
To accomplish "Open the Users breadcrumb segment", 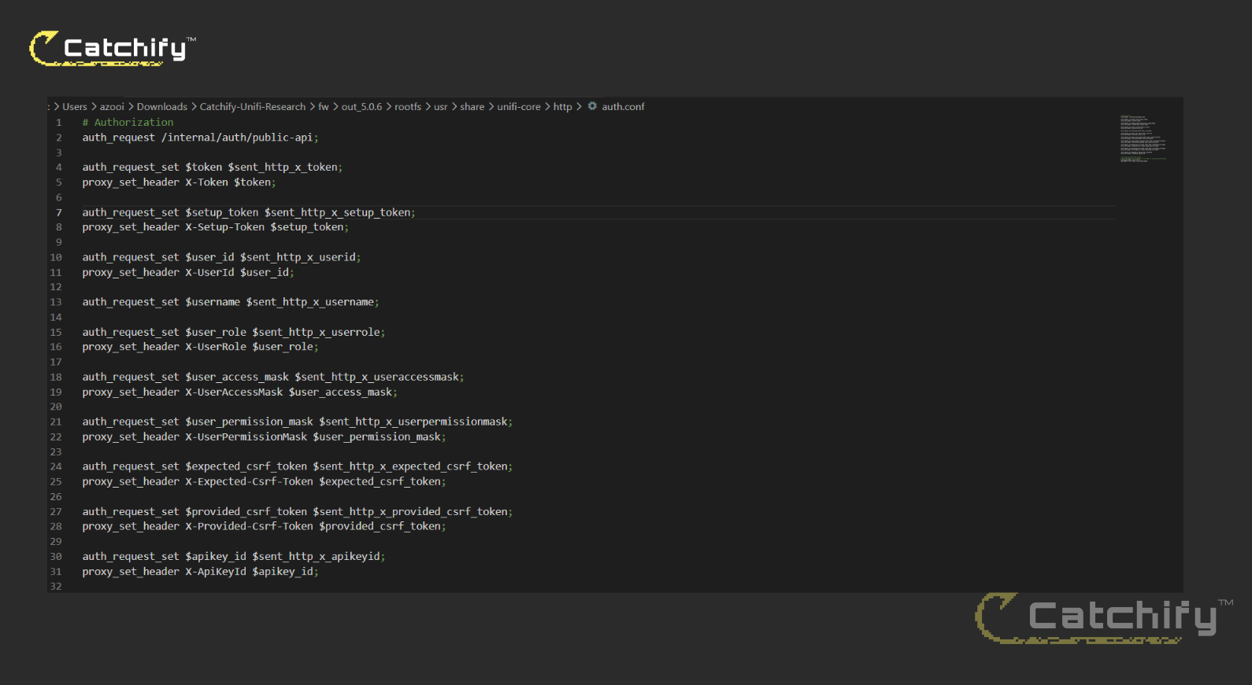I will pyautogui.click(x=75, y=107).
